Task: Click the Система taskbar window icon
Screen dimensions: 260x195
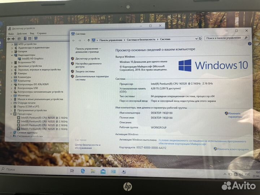Action: click(x=113, y=172)
